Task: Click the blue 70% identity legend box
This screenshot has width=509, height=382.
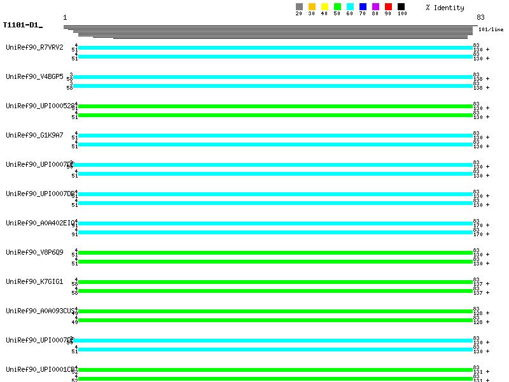Action: [x=363, y=7]
